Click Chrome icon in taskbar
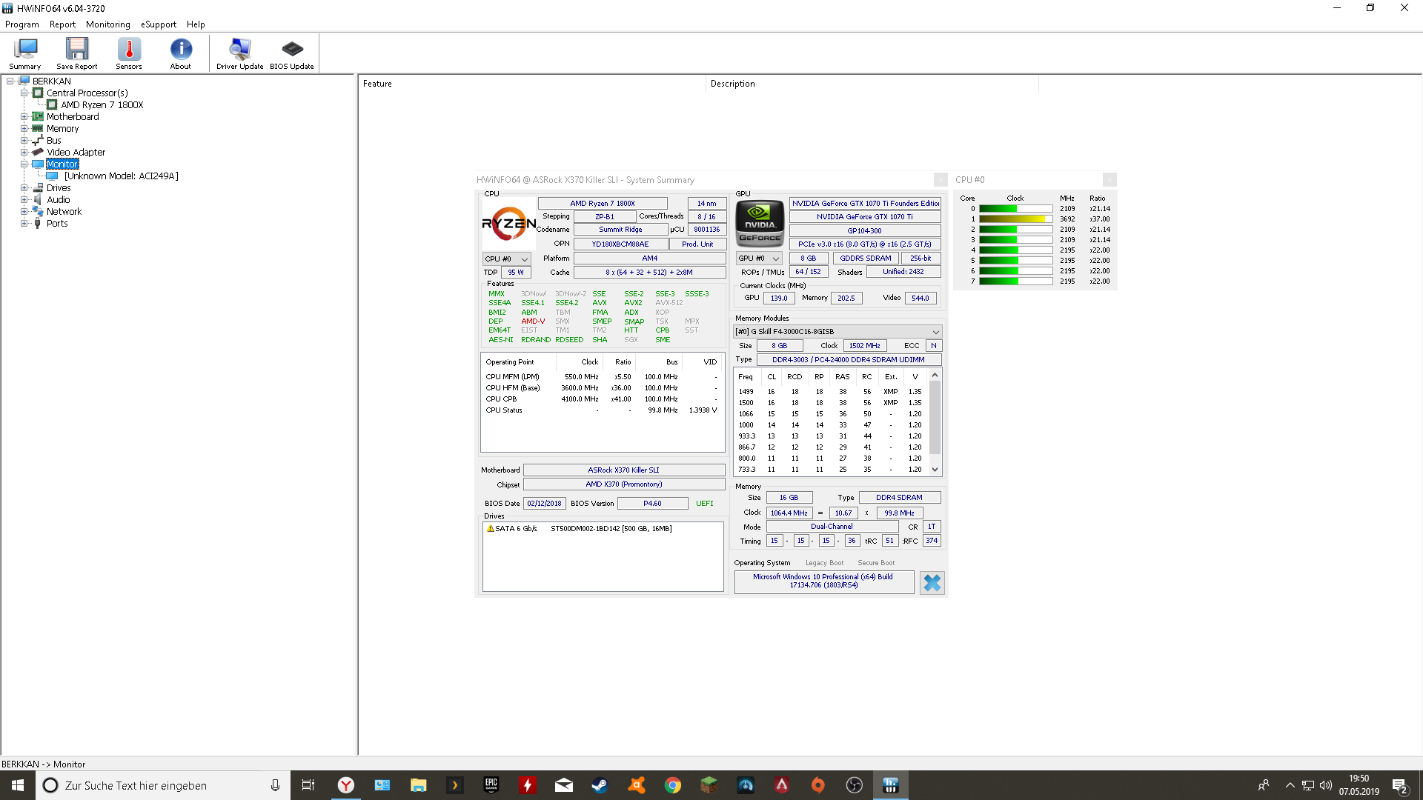The height and width of the screenshot is (800, 1423). (x=672, y=785)
